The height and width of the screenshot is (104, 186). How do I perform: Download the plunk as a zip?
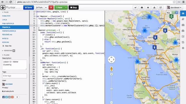[154, 8]
